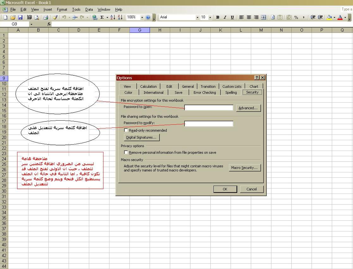Insert a hyperlink with the globe icon

click(x=95, y=17)
